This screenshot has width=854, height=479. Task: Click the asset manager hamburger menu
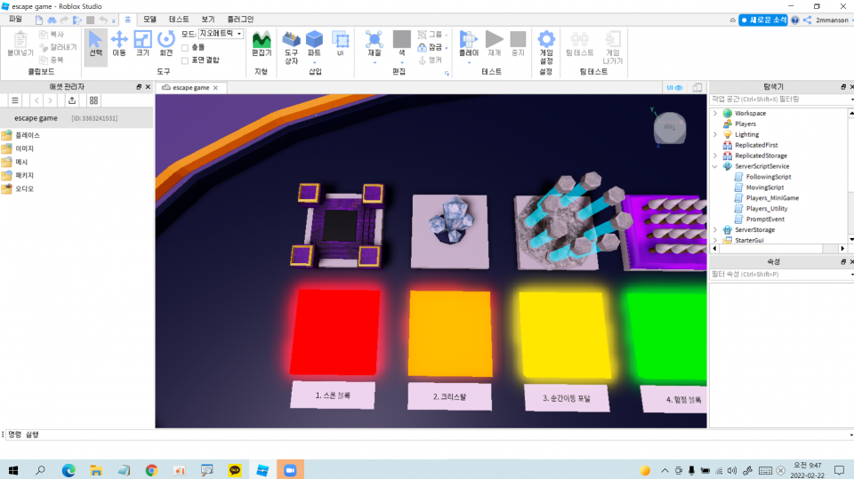[x=15, y=100]
